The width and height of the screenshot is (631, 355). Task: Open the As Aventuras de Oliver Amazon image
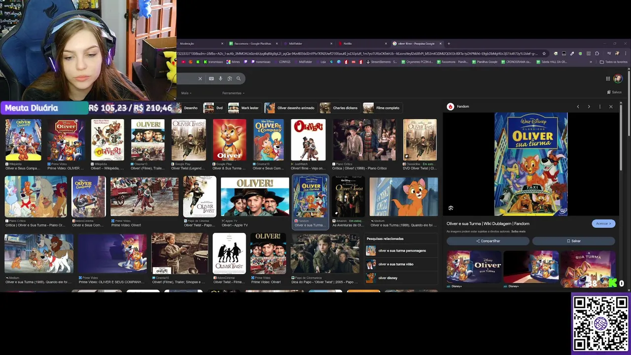click(x=349, y=197)
